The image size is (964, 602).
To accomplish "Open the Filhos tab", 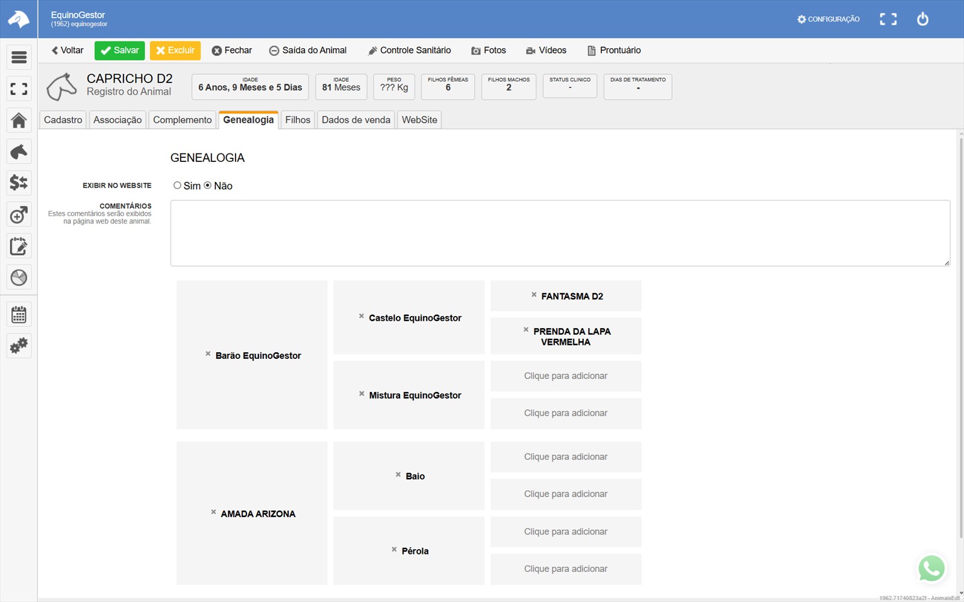I will coord(298,120).
